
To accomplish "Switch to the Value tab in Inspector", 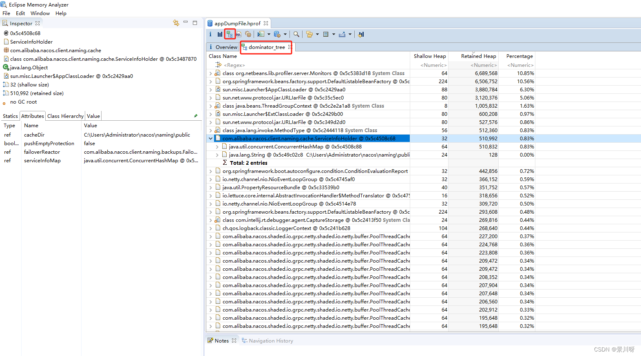I will [x=93, y=116].
